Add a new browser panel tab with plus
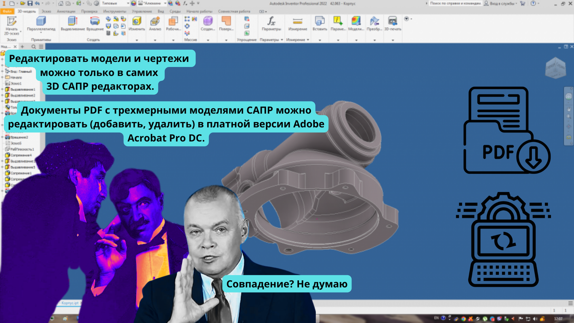The image size is (574, 323). [x=22, y=47]
